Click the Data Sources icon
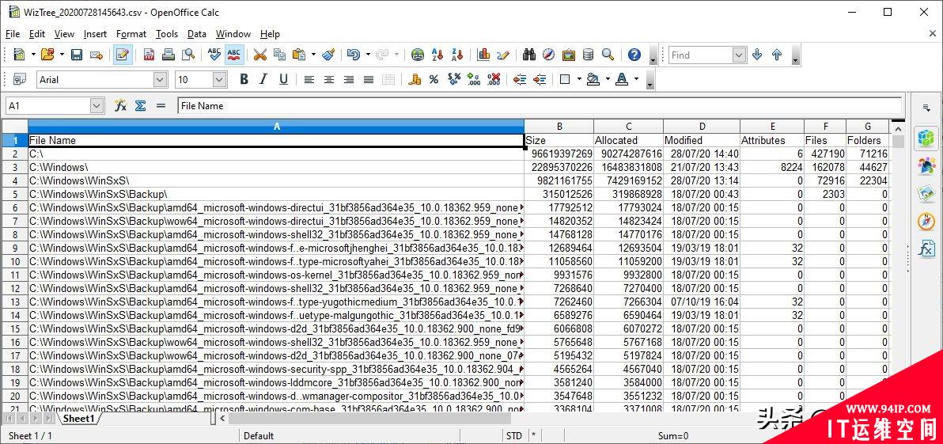943x444 pixels. tap(588, 55)
